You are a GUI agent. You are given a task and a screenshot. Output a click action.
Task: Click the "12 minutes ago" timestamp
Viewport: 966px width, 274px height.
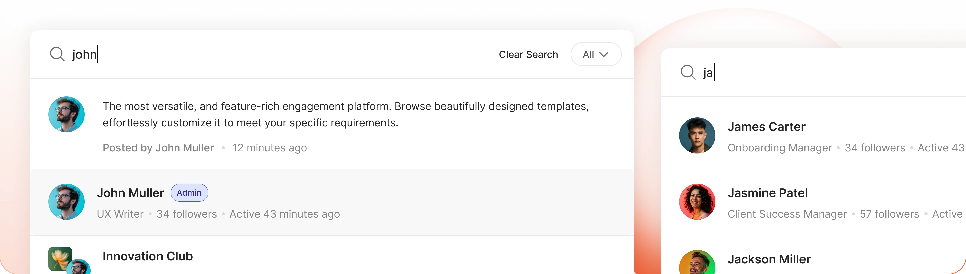269,148
